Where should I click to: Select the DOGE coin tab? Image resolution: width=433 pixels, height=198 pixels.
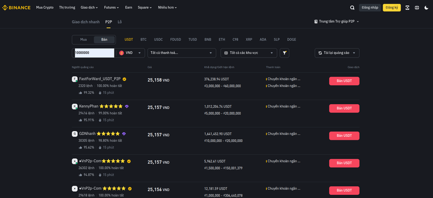point(291,39)
